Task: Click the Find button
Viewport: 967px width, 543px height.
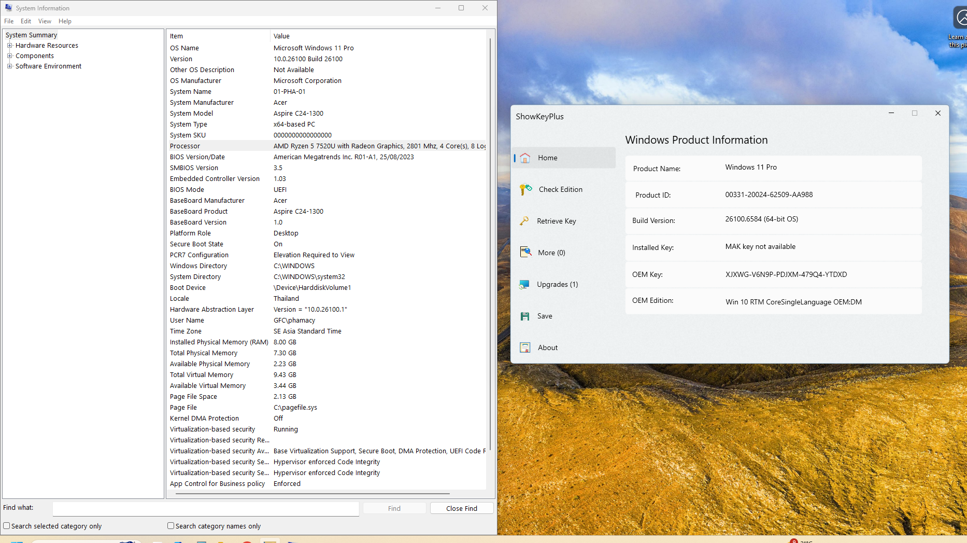Action: (394, 508)
